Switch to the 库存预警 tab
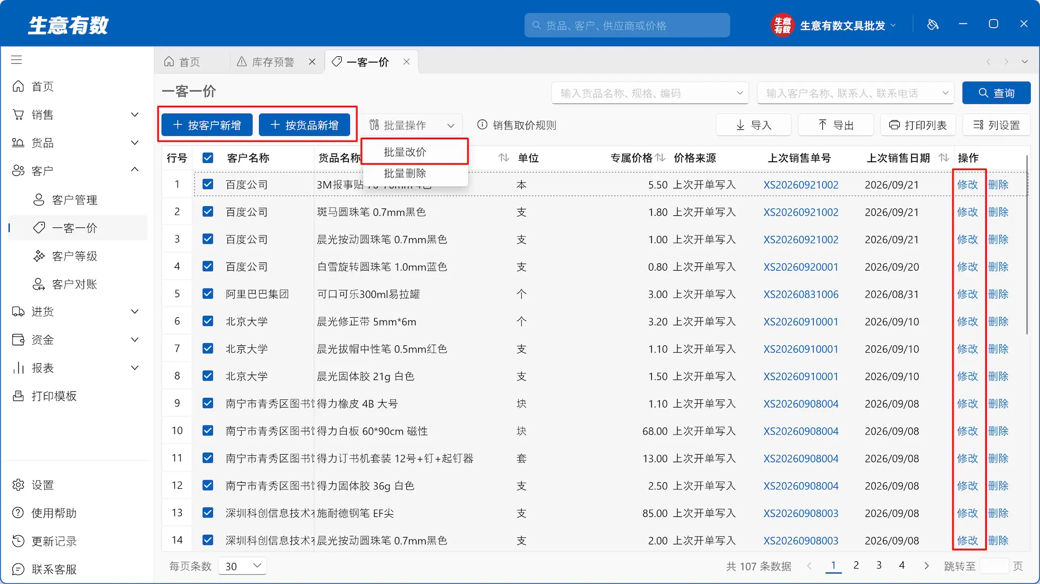 [x=273, y=62]
